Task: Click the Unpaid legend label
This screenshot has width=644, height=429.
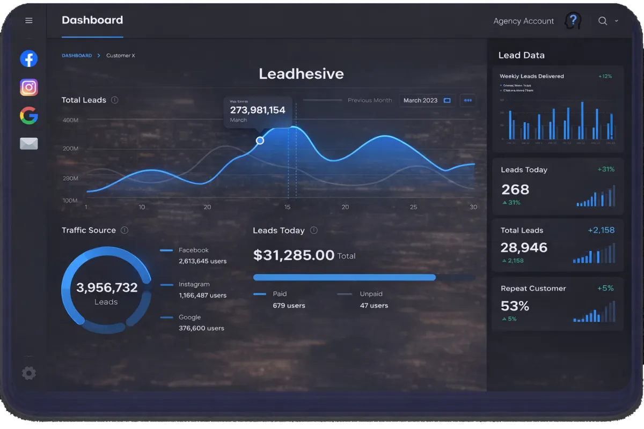Action: click(371, 294)
